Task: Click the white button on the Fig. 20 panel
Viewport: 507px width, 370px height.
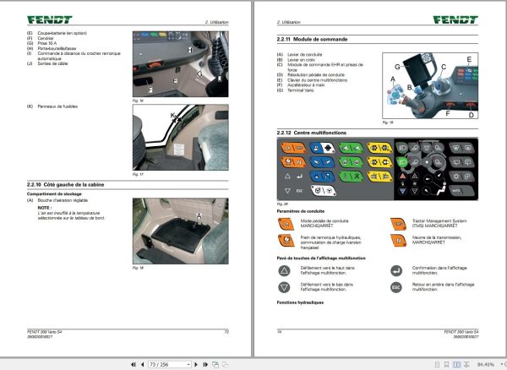Action: click(x=324, y=191)
